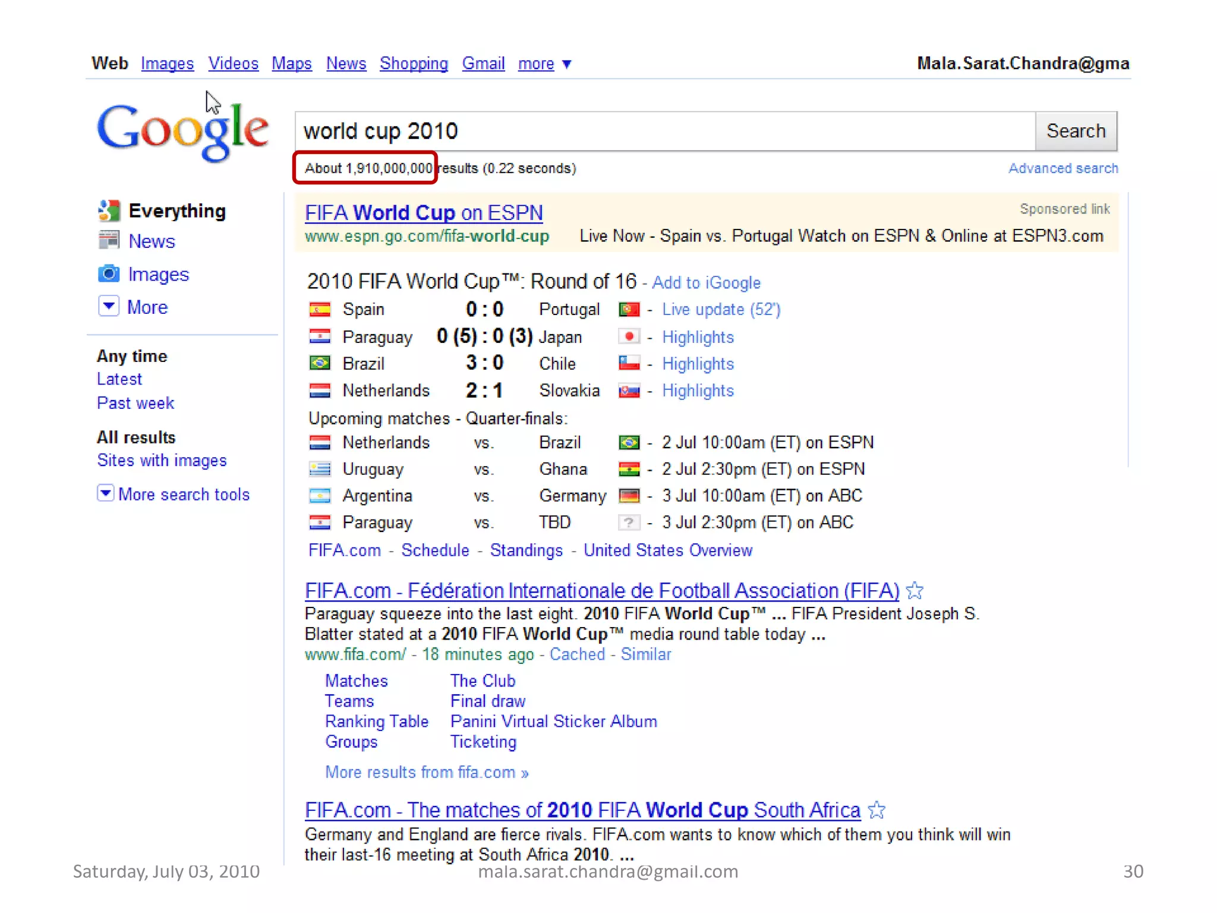Viewport: 1217px width, 913px height.
Task: Open Highlights for Netherlands vs Slovakia
Action: click(698, 391)
